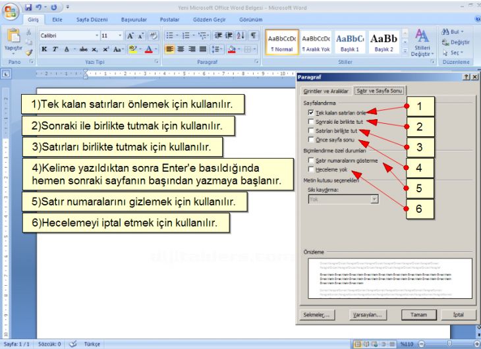Increase paragraph indent
This screenshot has height=349, width=481.
coord(229,36)
